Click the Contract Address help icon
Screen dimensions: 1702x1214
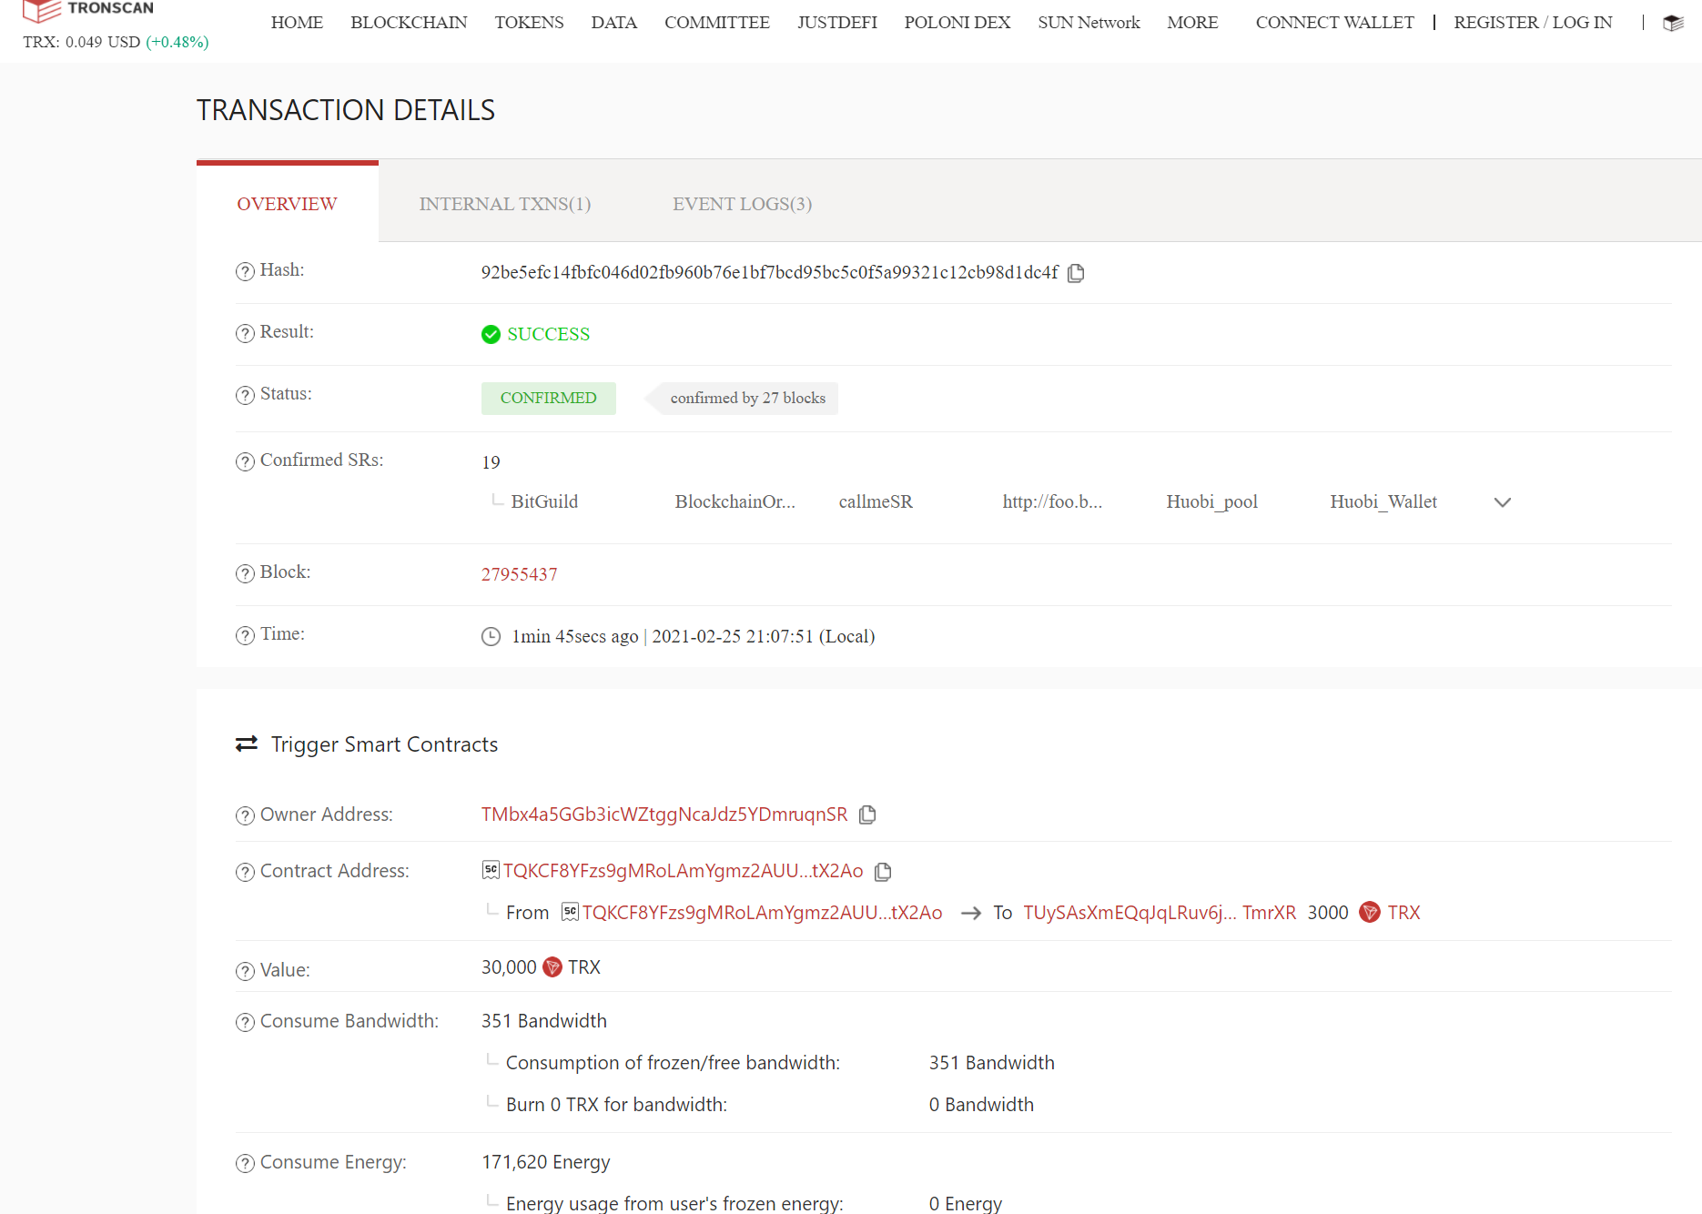[x=245, y=872]
